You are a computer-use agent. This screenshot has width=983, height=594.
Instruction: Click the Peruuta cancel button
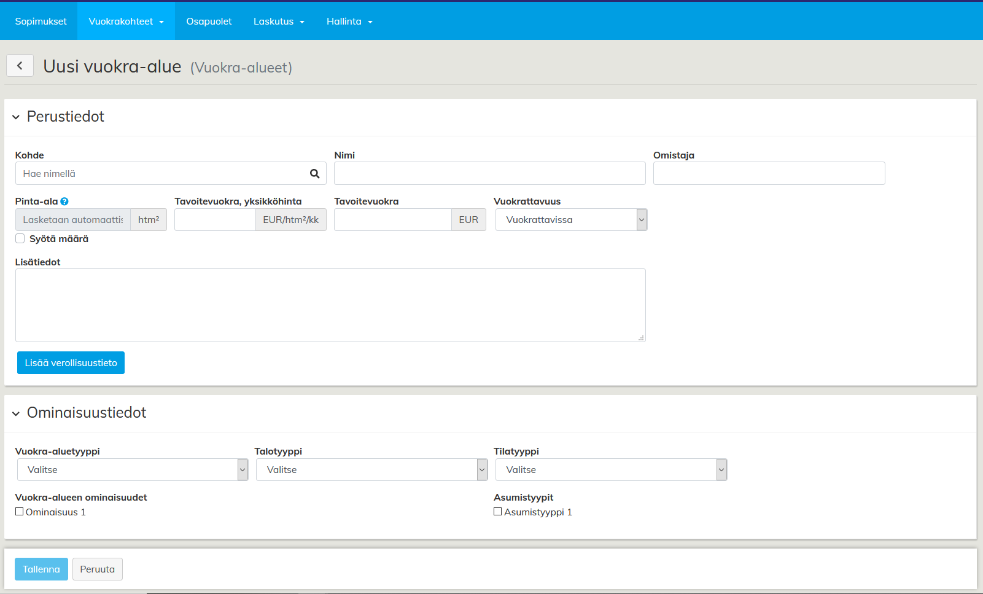coord(97,569)
